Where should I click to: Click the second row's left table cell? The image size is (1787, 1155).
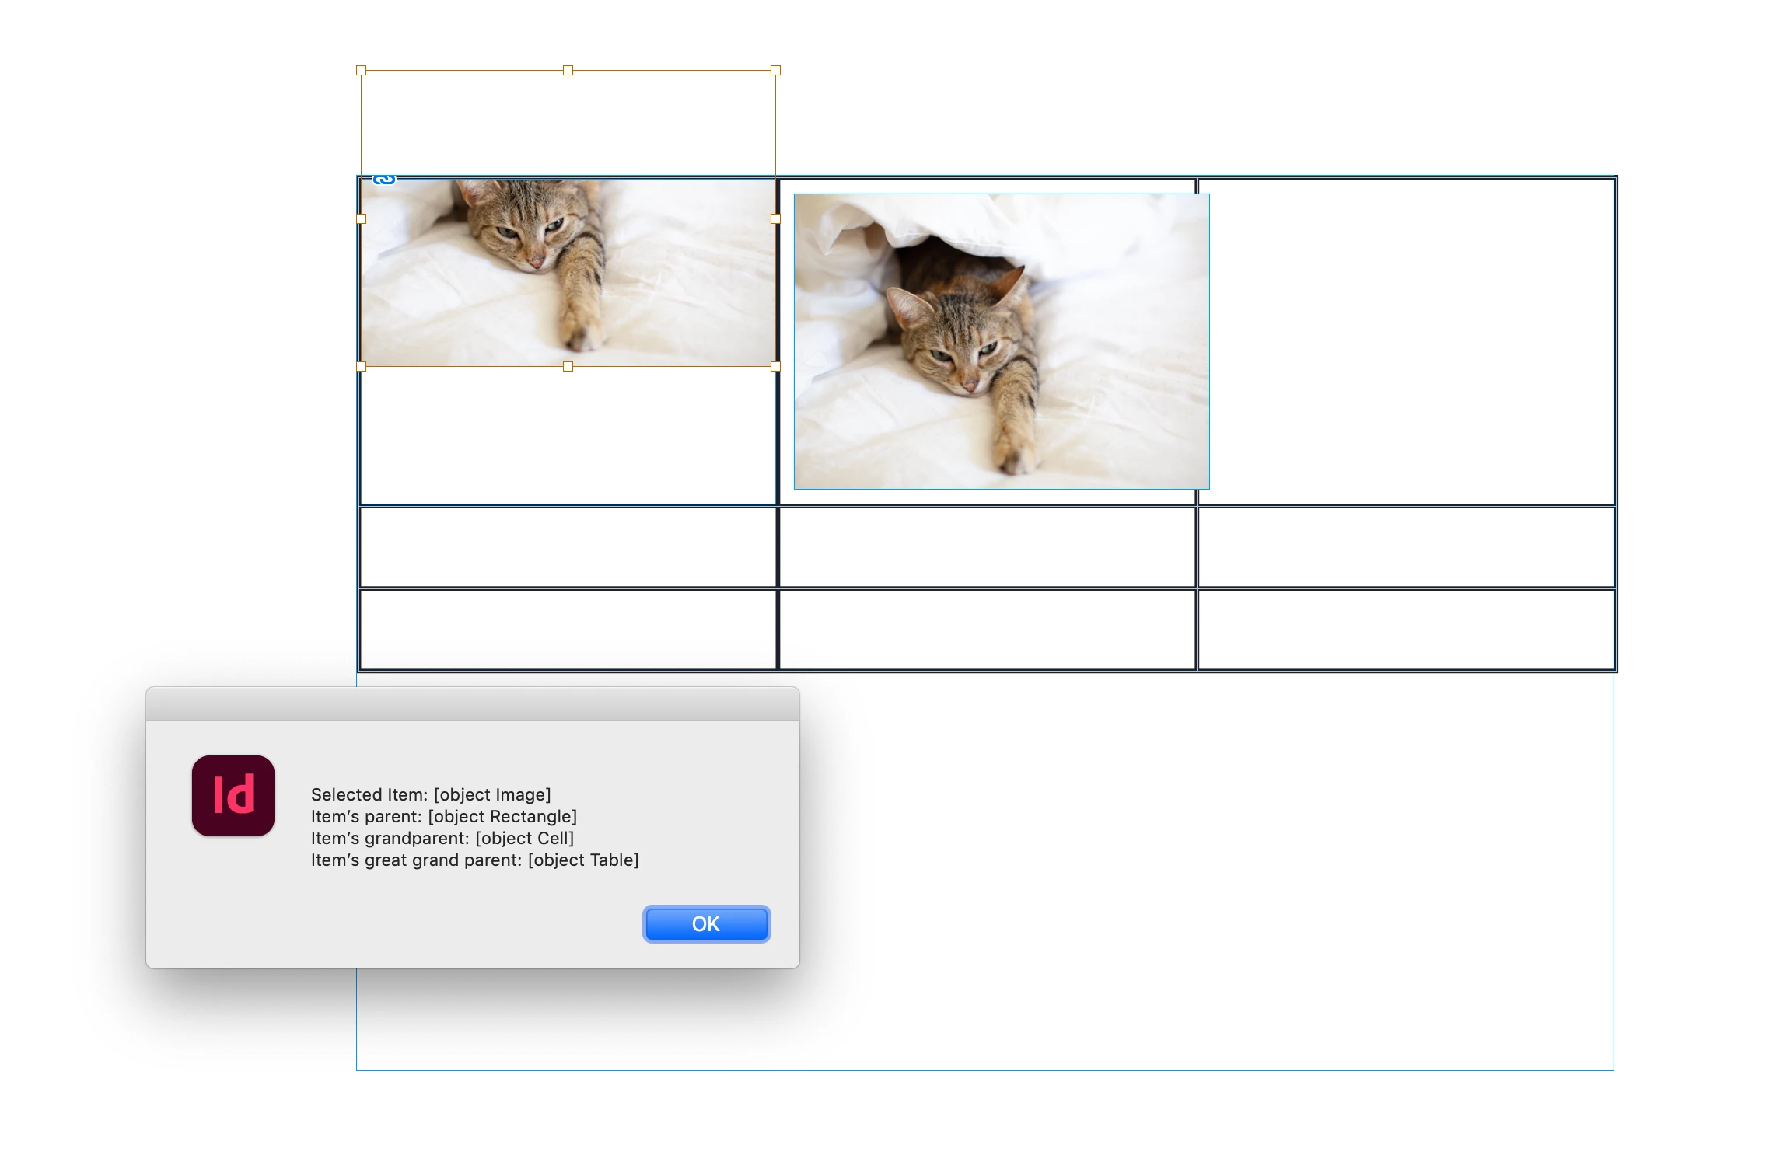pos(568,547)
